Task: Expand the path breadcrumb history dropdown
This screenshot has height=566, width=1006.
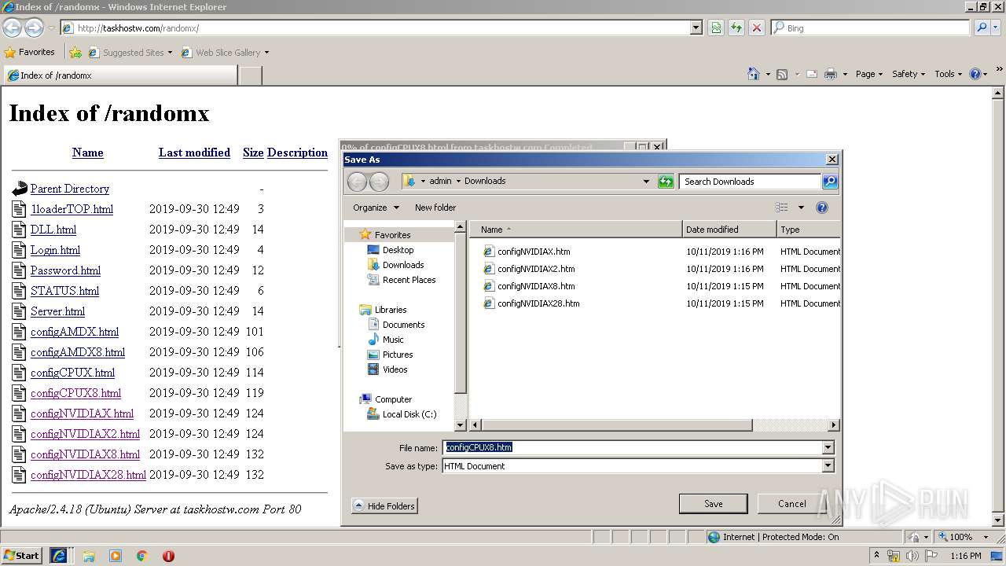Action: click(x=646, y=182)
